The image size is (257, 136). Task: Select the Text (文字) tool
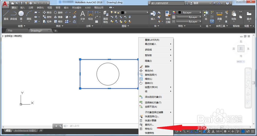click(82, 16)
